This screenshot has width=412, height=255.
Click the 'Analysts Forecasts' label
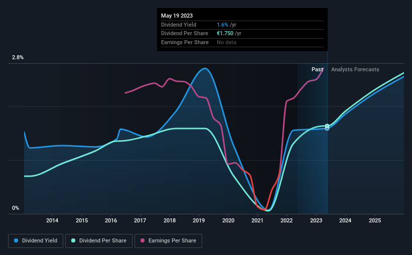click(355, 69)
